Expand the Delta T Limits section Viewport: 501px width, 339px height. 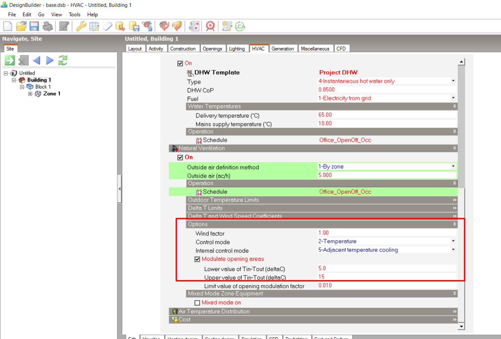322,208
